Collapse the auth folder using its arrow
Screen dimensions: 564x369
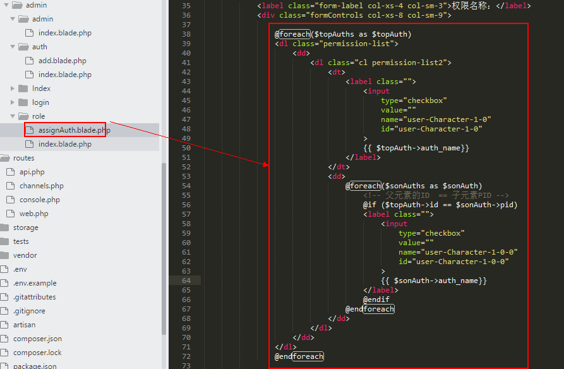point(13,47)
